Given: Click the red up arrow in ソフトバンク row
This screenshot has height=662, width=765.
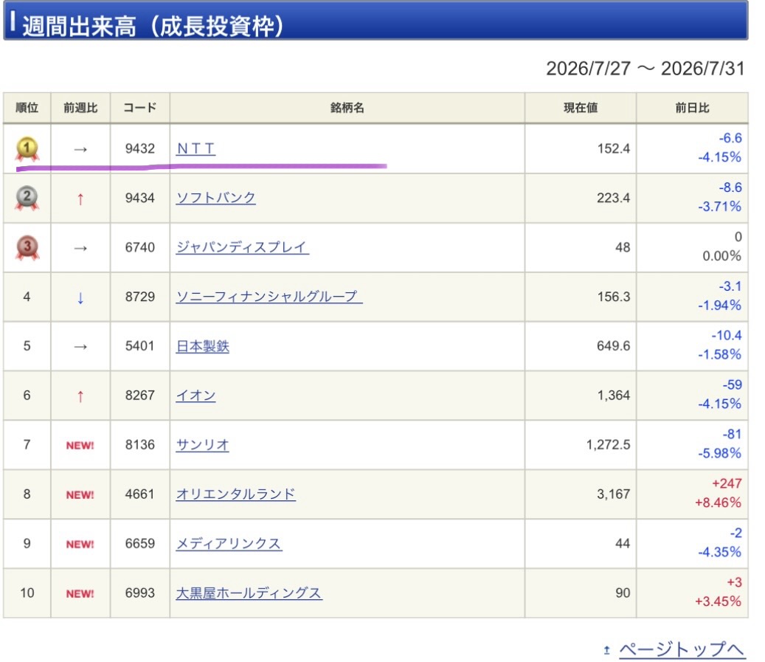Looking at the screenshot, I should click(80, 199).
